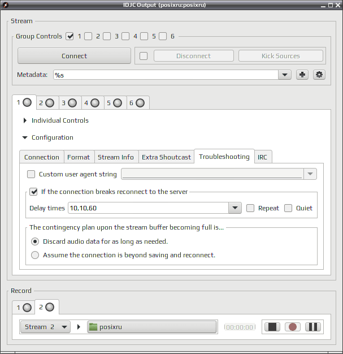Collapse the Configuration section
Image resolution: width=343 pixels, height=354 pixels.
coord(25,137)
